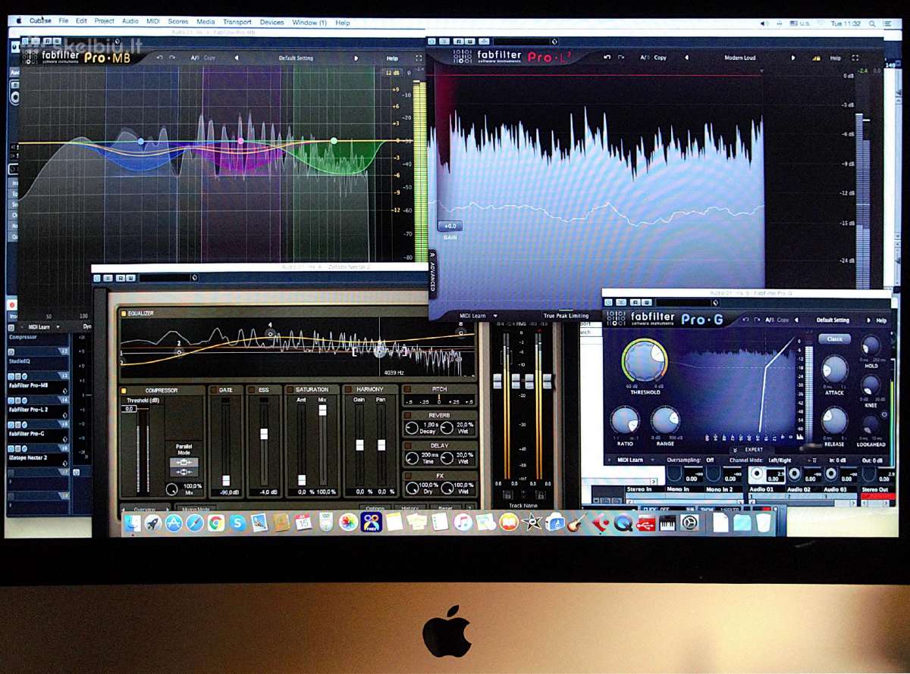The width and height of the screenshot is (910, 674).
Task: Open Launchpad rocket icon in Dock
Action: click(153, 523)
